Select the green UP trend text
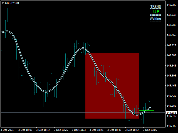 [156, 12]
